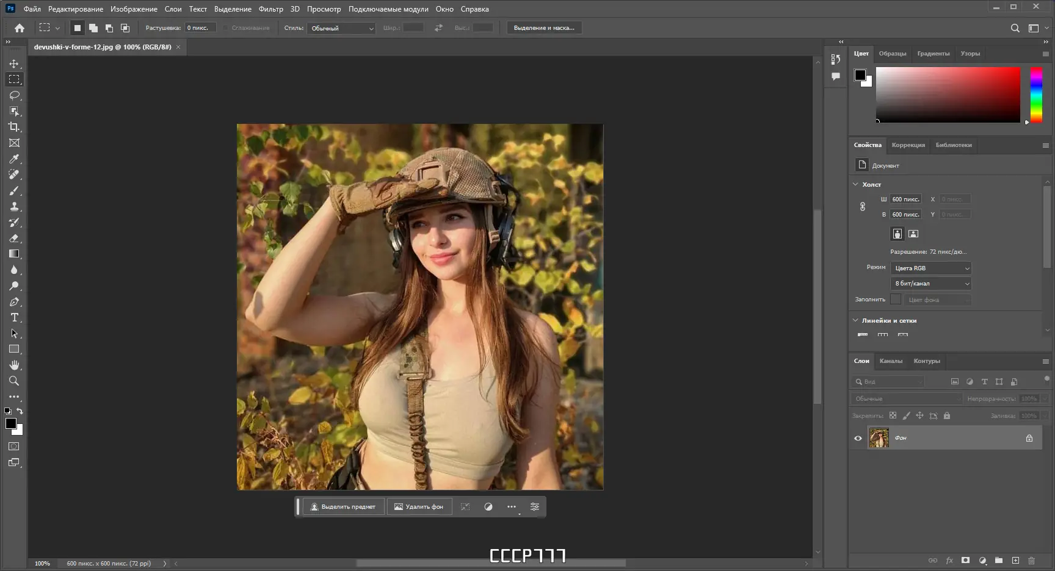Viewport: 1055px width, 571px height.
Task: Select the Move tool
Action: pyautogui.click(x=14, y=63)
